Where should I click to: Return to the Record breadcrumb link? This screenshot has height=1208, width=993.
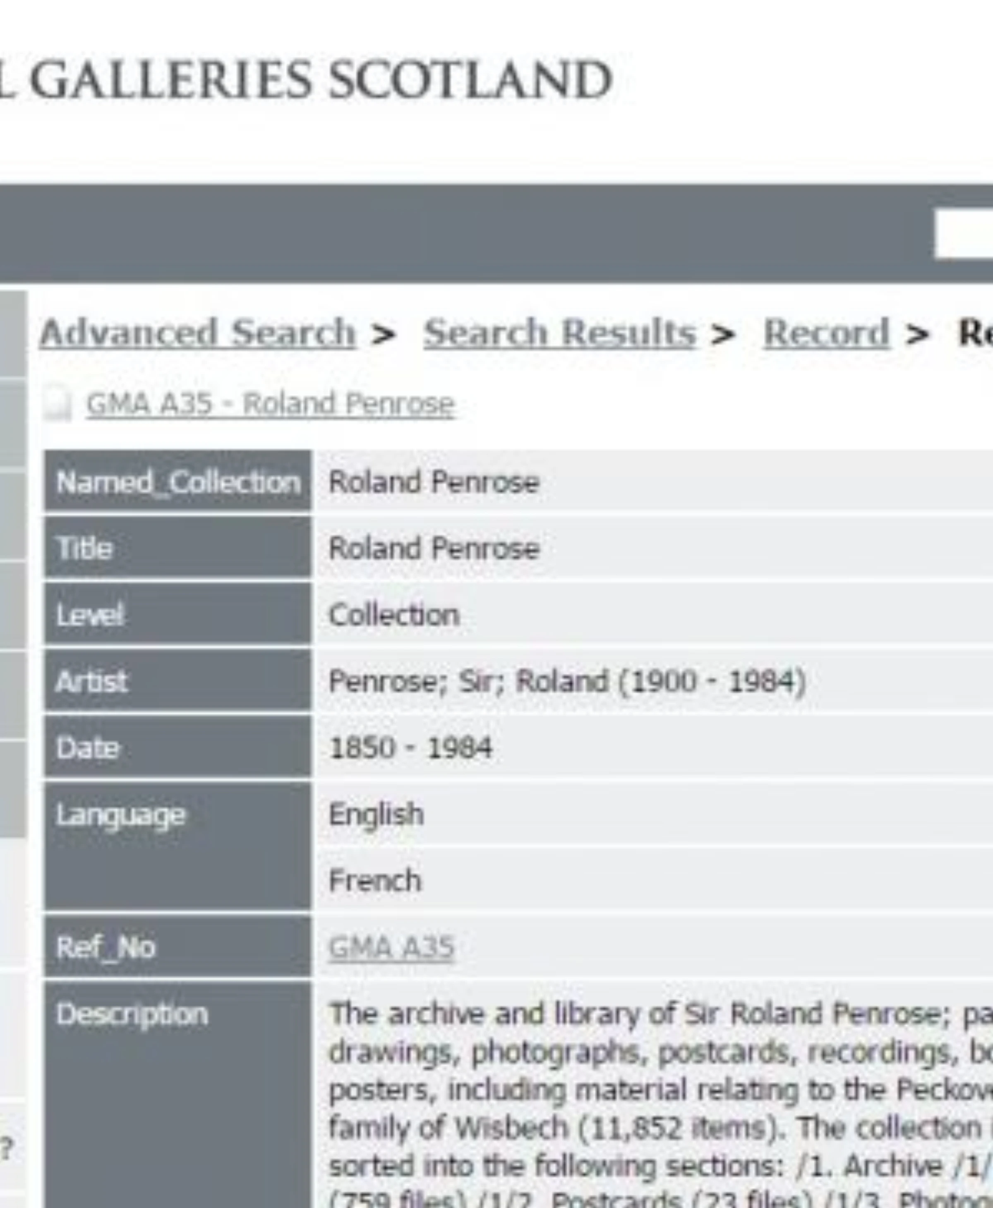tap(826, 333)
